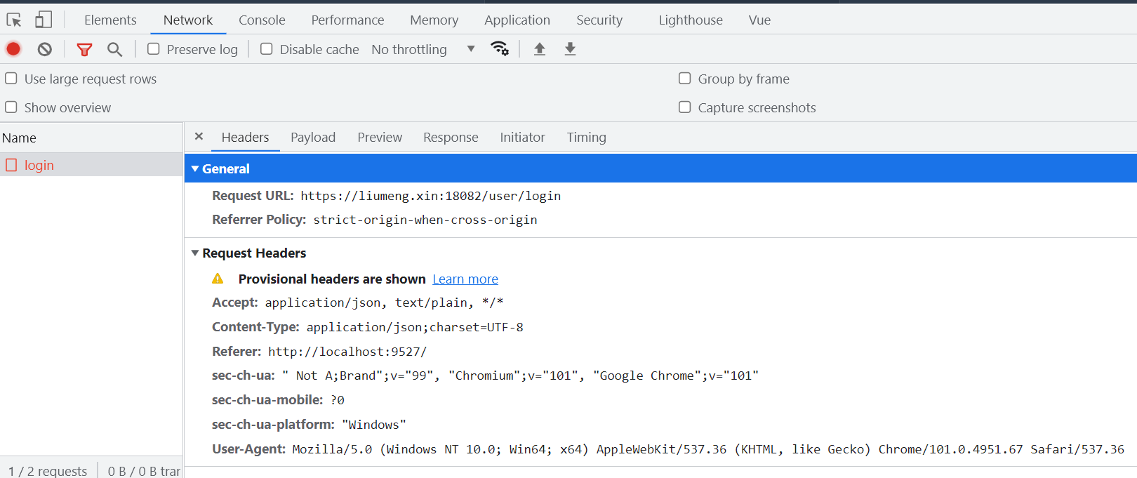Enable the Preserve log checkbox
The width and height of the screenshot is (1137, 478).
point(154,49)
